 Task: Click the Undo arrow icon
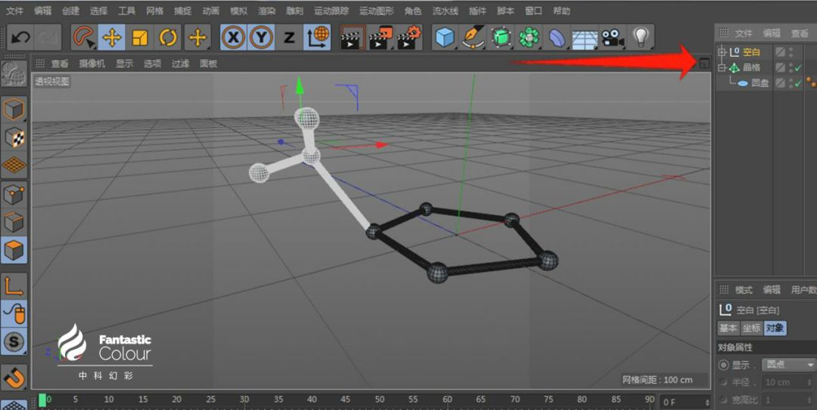pos(20,38)
